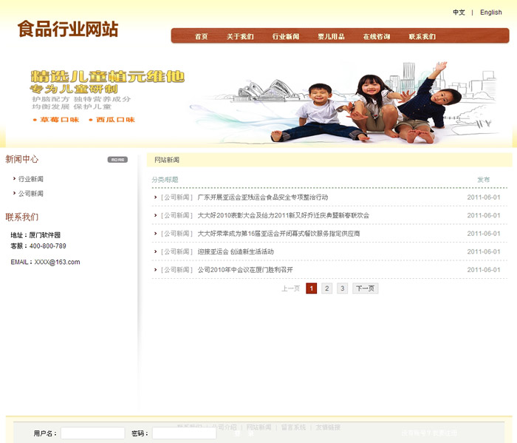Switch language to English
This screenshot has width=517, height=443.
pos(490,13)
